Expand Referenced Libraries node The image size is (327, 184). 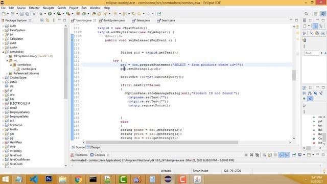click(x=7, y=74)
